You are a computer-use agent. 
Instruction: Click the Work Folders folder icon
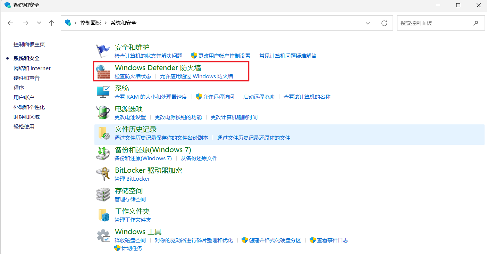tap(103, 215)
